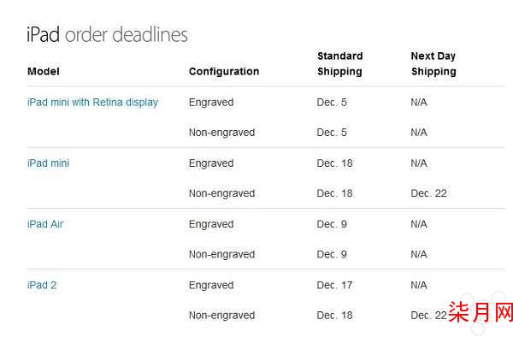
Task: Click Dec. 9 date in iPad Air Engraved row
Action: pos(332,224)
